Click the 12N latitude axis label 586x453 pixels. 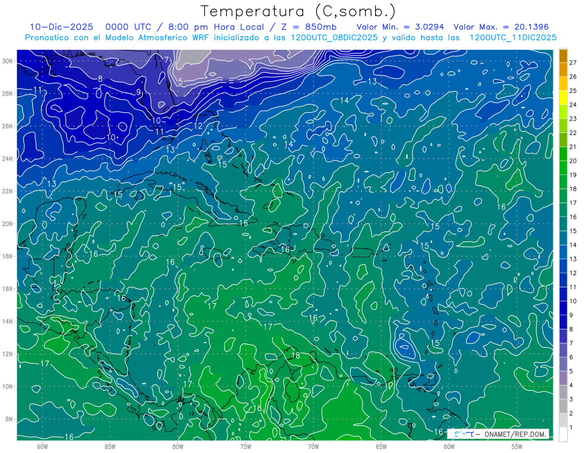coord(8,354)
